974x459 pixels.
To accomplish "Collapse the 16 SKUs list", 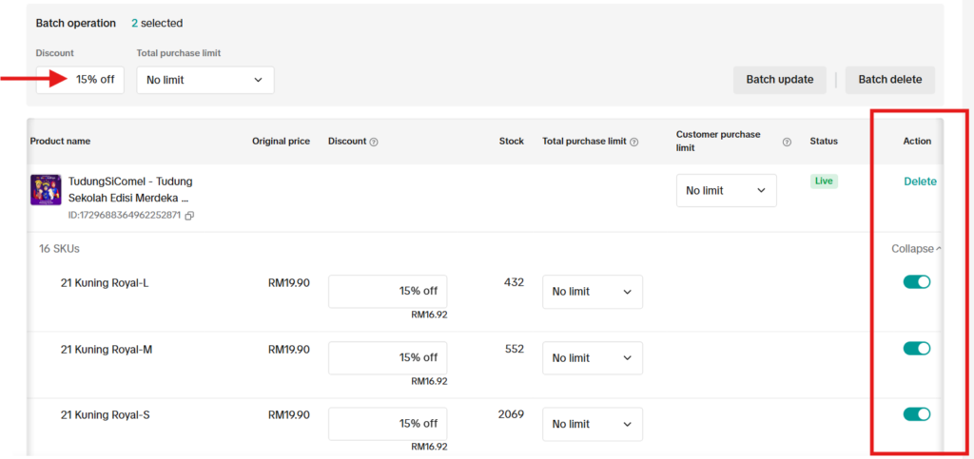I will pos(917,249).
